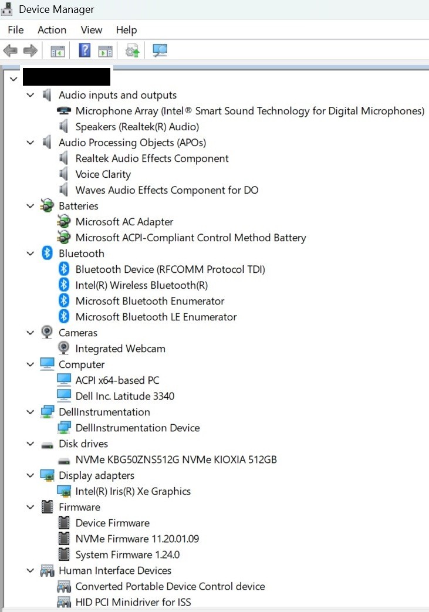Collapse the Audio inputs and outputs category

[31, 95]
